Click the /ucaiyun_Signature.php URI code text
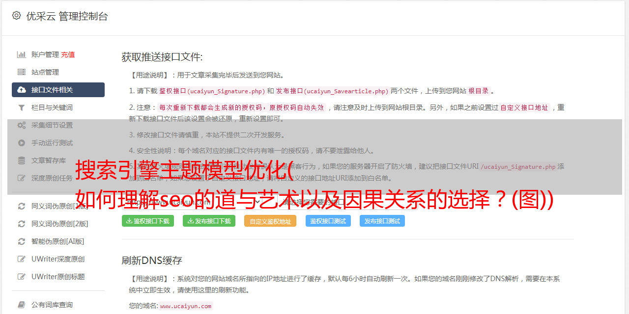 point(518,167)
